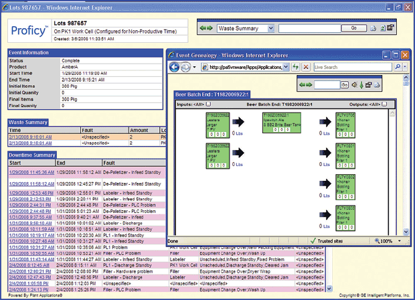415x300 pixels.
Task: Open waste link in highlighted orange row
Action: (x=30, y=137)
